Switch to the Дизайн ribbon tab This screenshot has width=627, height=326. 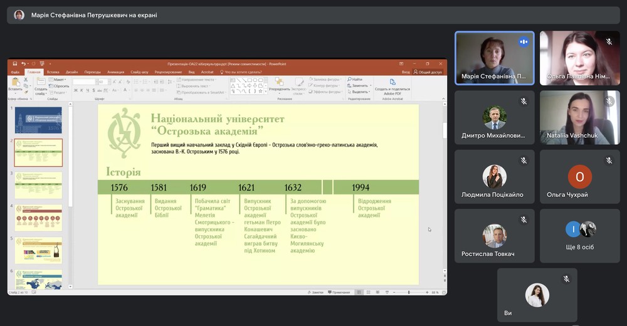71,72
